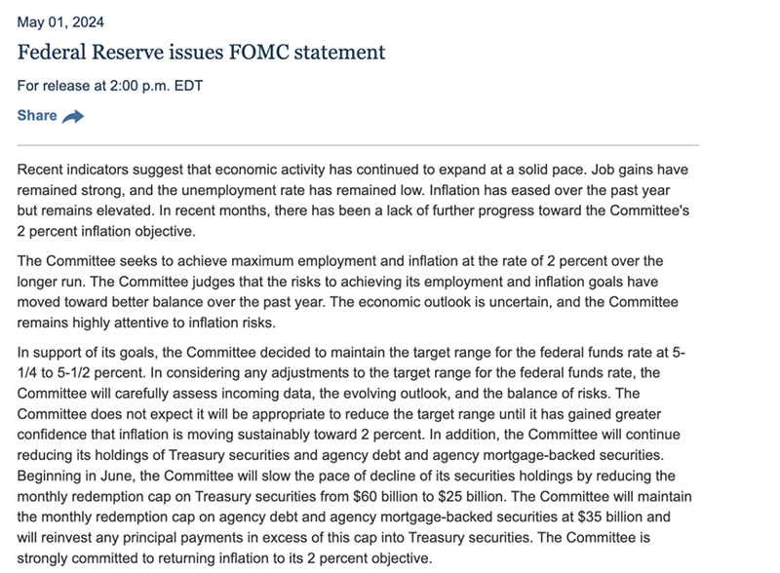
Task: Click the 'Federal Reserve issues FOMC statement' headline
Action: (x=201, y=53)
